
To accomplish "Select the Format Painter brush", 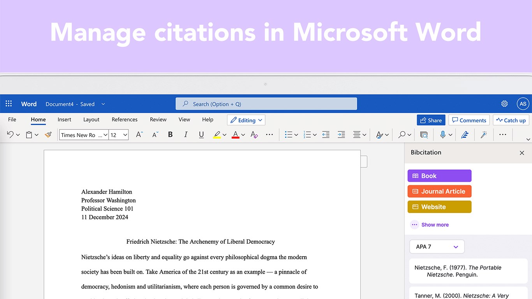I will (x=48, y=135).
